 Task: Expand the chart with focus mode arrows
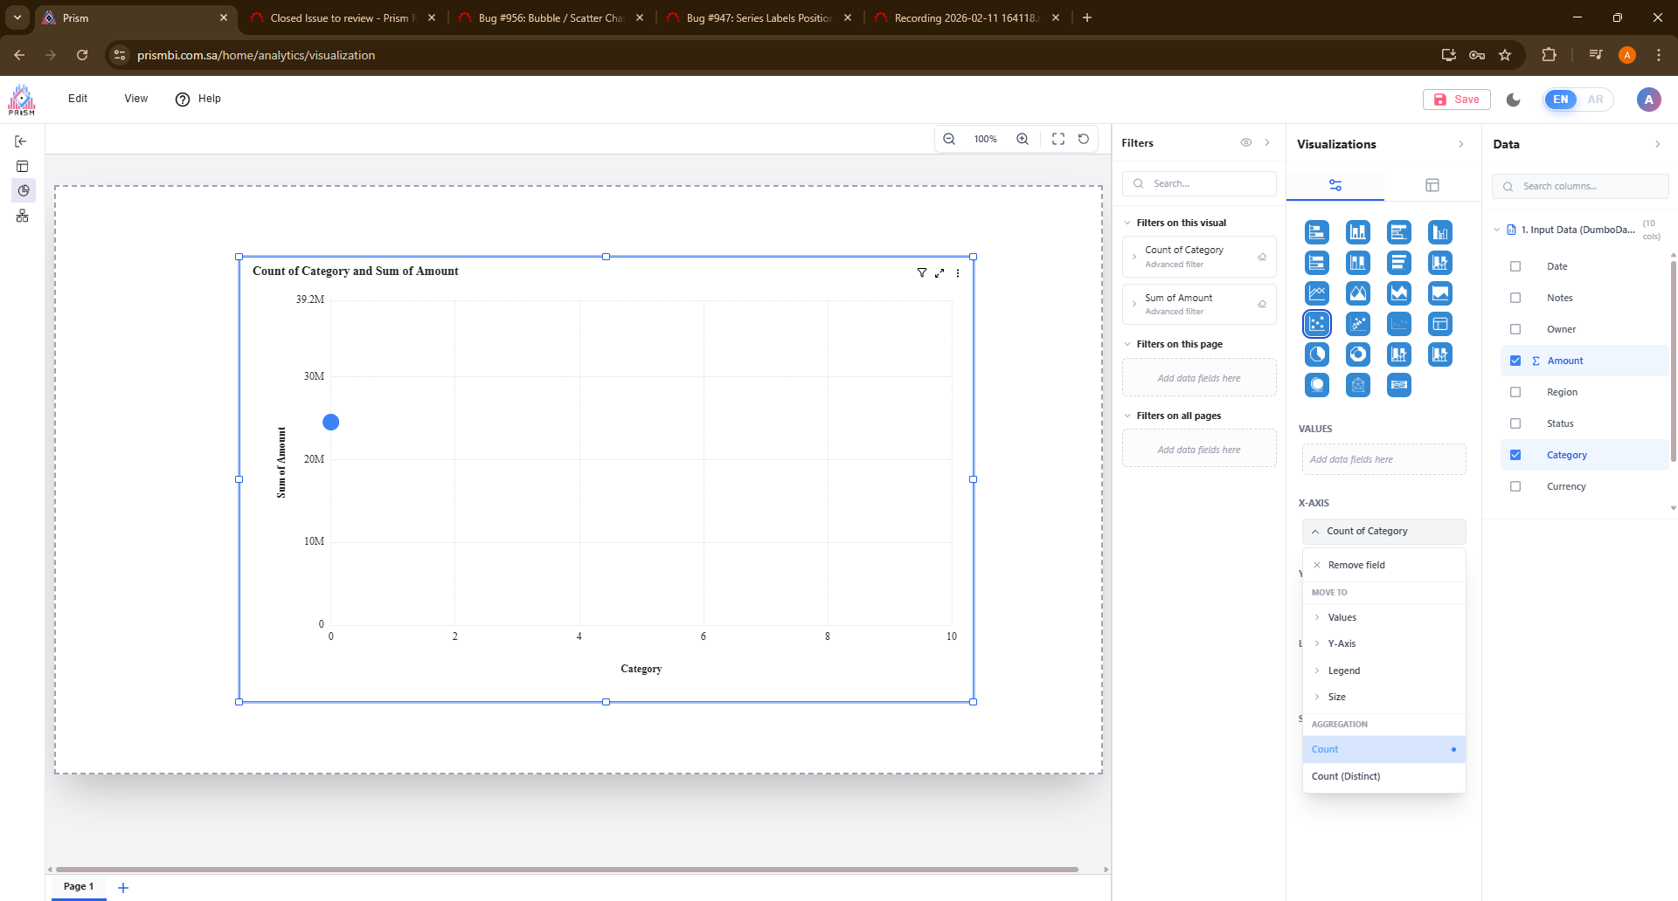(x=940, y=273)
